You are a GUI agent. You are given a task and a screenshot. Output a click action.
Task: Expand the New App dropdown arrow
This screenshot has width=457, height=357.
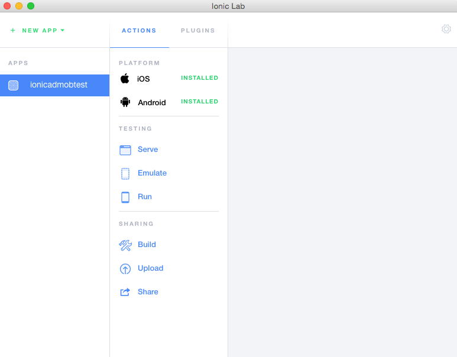point(62,30)
